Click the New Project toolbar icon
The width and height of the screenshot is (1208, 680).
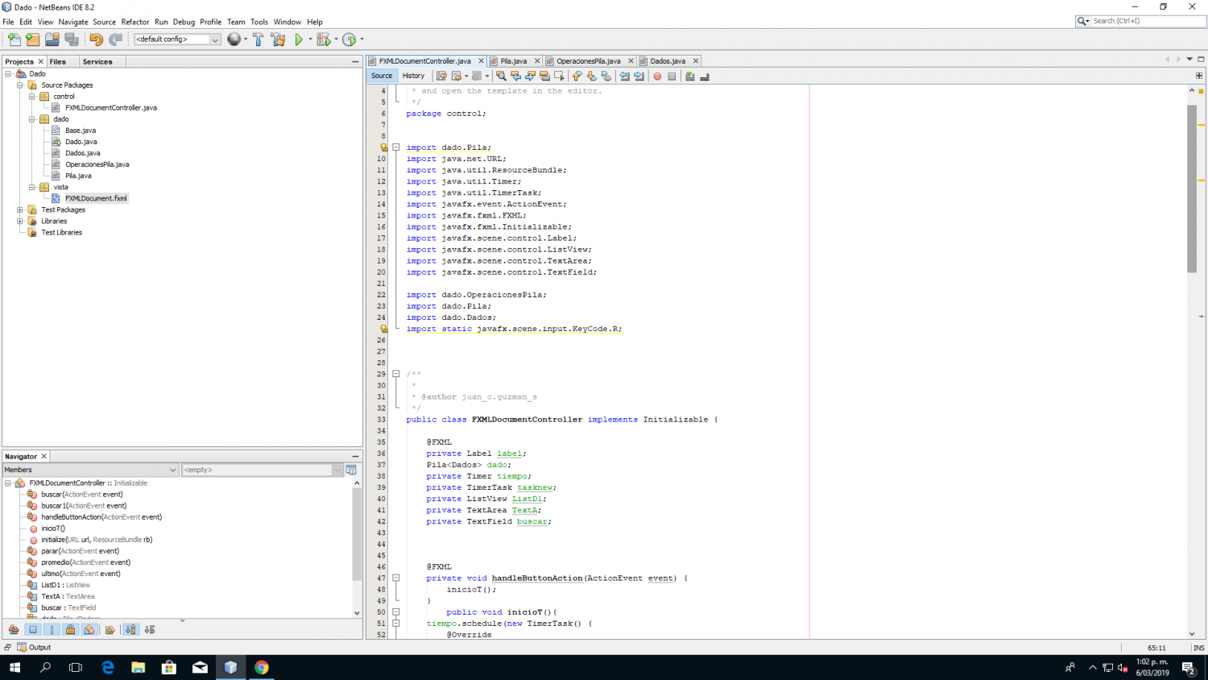point(32,39)
